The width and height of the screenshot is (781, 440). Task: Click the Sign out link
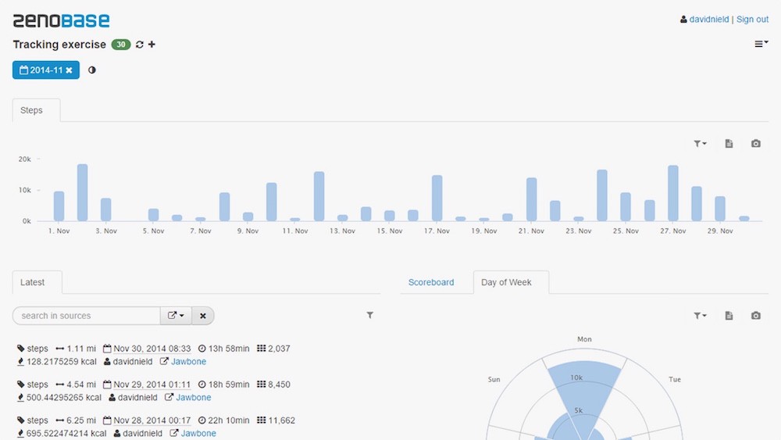pyautogui.click(x=752, y=20)
